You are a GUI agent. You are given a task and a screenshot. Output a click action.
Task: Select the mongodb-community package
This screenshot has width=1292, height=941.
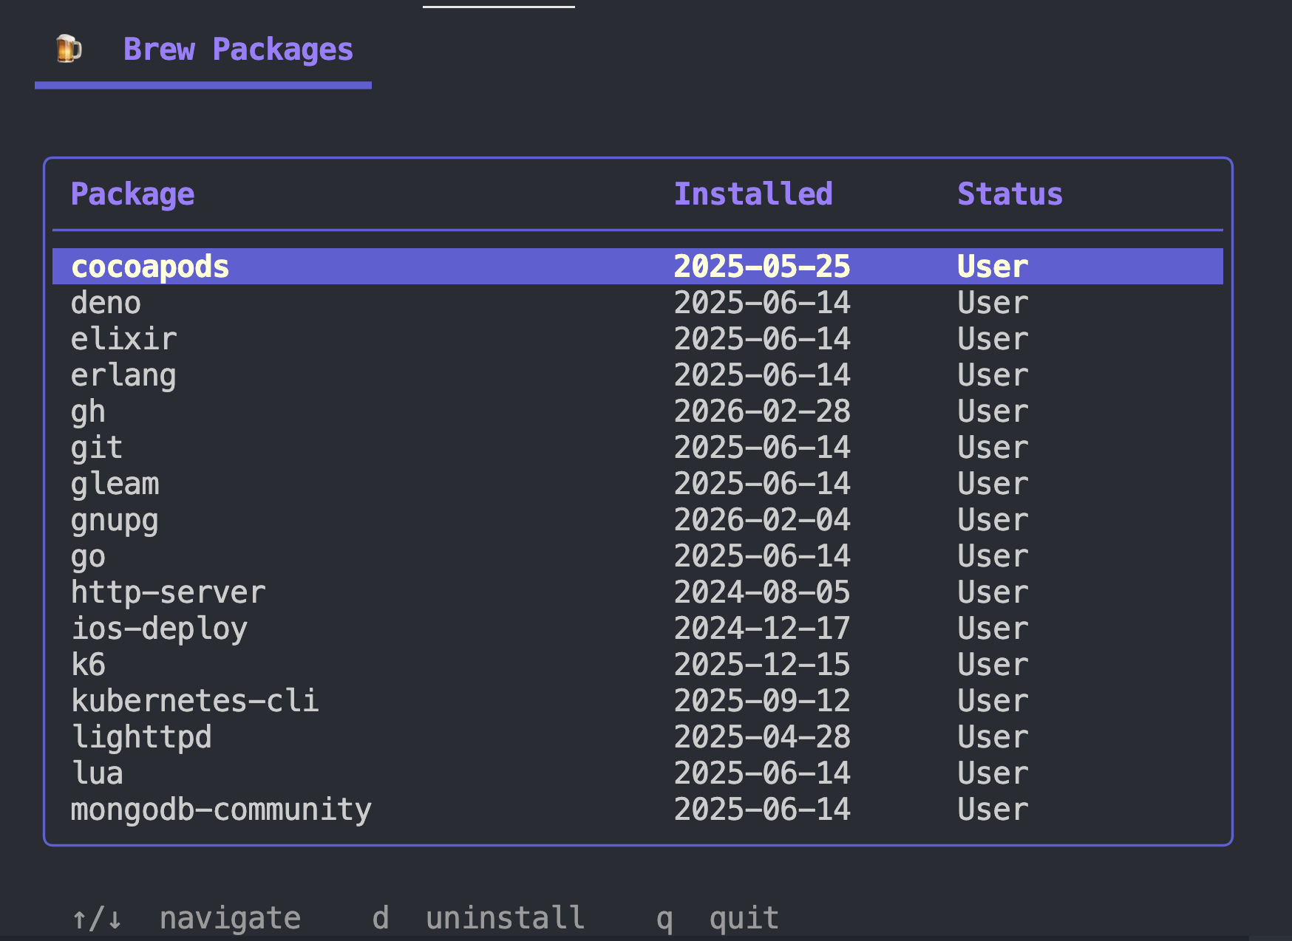tap(221, 809)
